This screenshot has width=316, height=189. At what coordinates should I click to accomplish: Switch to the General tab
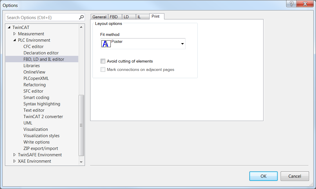click(99, 17)
